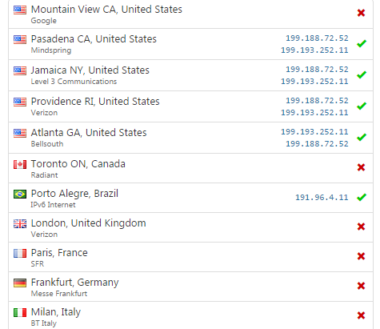The height and width of the screenshot is (329, 380).
Task: Click the red X for Mountain View
Action: (361, 13)
